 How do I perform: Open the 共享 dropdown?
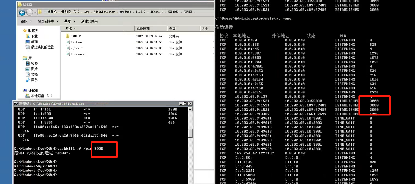tap(69, 21)
